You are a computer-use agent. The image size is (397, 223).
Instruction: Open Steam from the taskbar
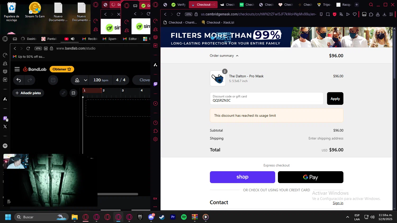[x=162, y=217]
